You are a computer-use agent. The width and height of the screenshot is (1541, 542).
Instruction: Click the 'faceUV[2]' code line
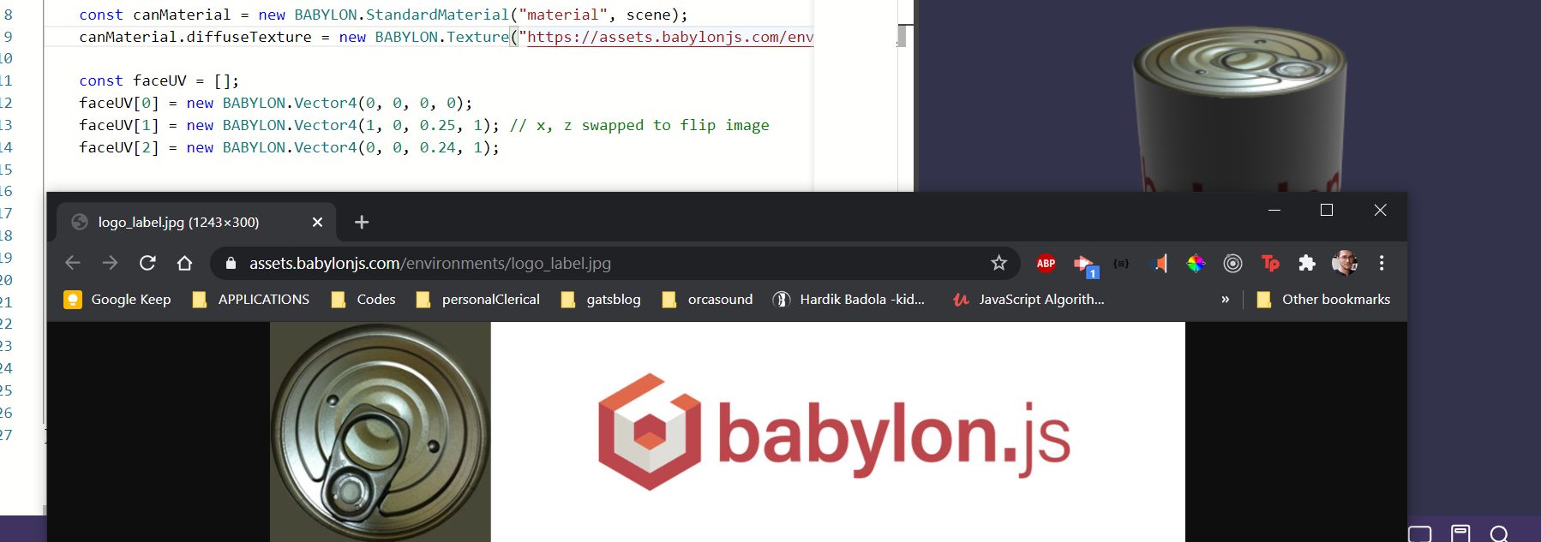(x=289, y=147)
